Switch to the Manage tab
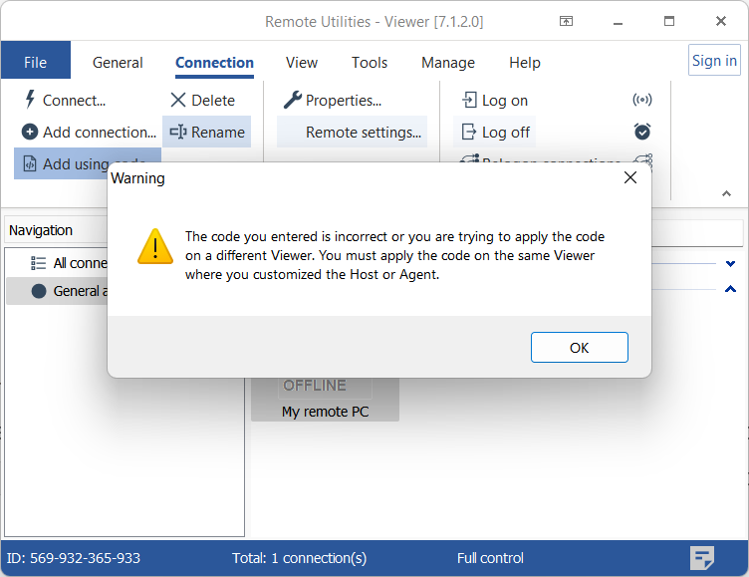The height and width of the screenshot is (577, 749). pos(448,63)
